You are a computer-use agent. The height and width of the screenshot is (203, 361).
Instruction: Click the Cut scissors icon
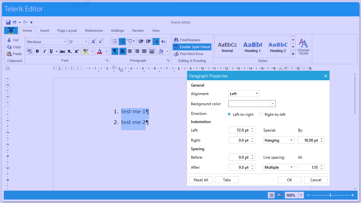click(x=9, y=40)
